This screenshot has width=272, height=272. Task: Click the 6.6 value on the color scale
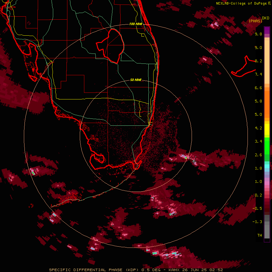pos(258,88)
